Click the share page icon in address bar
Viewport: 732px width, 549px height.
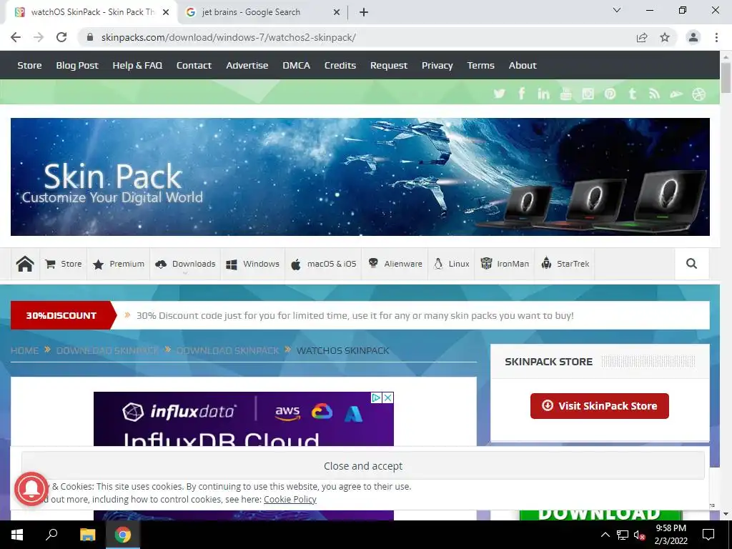pos(642,37)
